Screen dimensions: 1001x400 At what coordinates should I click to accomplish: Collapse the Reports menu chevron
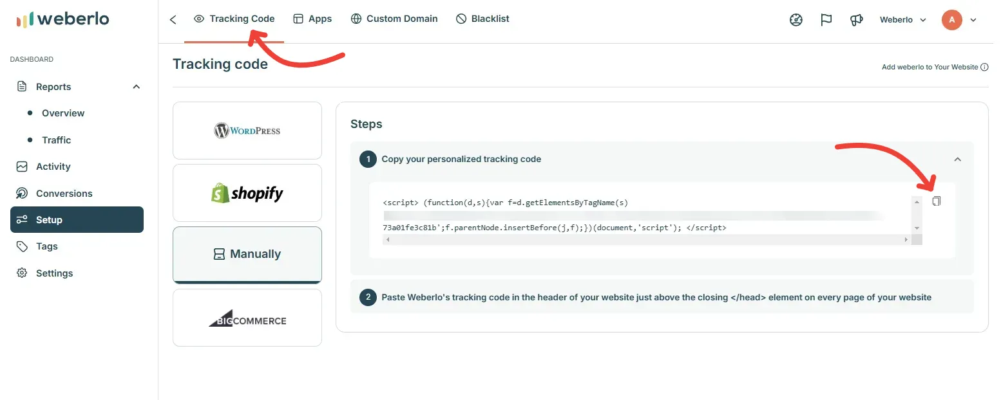coord(136,87)
